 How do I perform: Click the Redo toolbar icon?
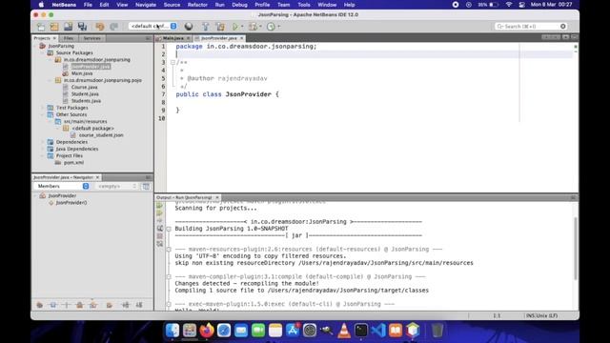point(113,27)
